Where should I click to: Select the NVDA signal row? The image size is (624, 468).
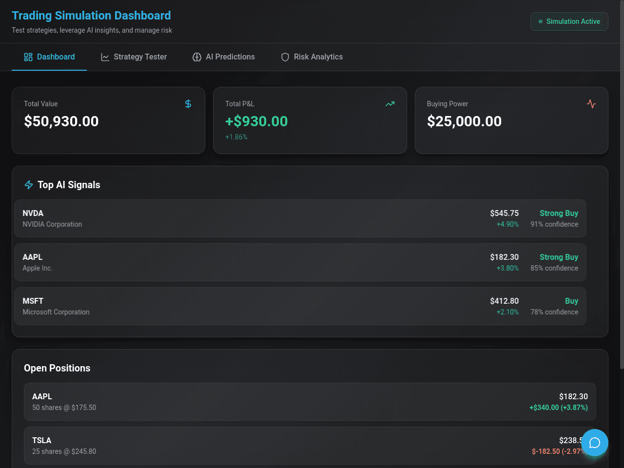point(300,218)
